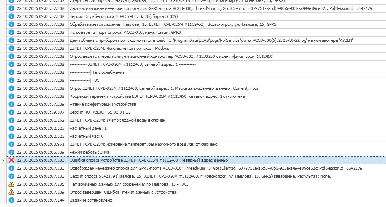Click info icon beside 'Режим работы: Зима'
Viewport: 386px width, 207px height.
(11, 152)
